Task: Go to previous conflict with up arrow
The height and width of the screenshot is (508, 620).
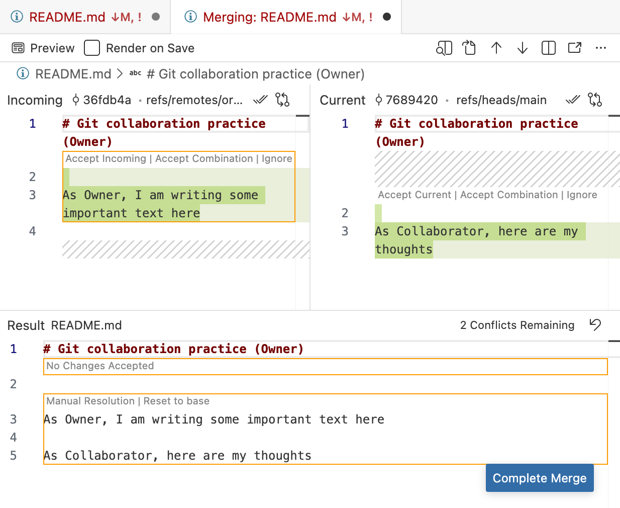Action: [x=496, y=48]
